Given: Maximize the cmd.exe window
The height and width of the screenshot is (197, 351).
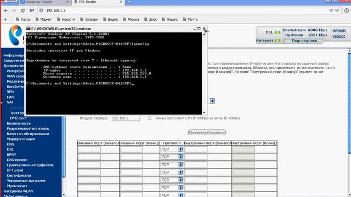Looking at the screenshot, I should [x=199, y=28].
